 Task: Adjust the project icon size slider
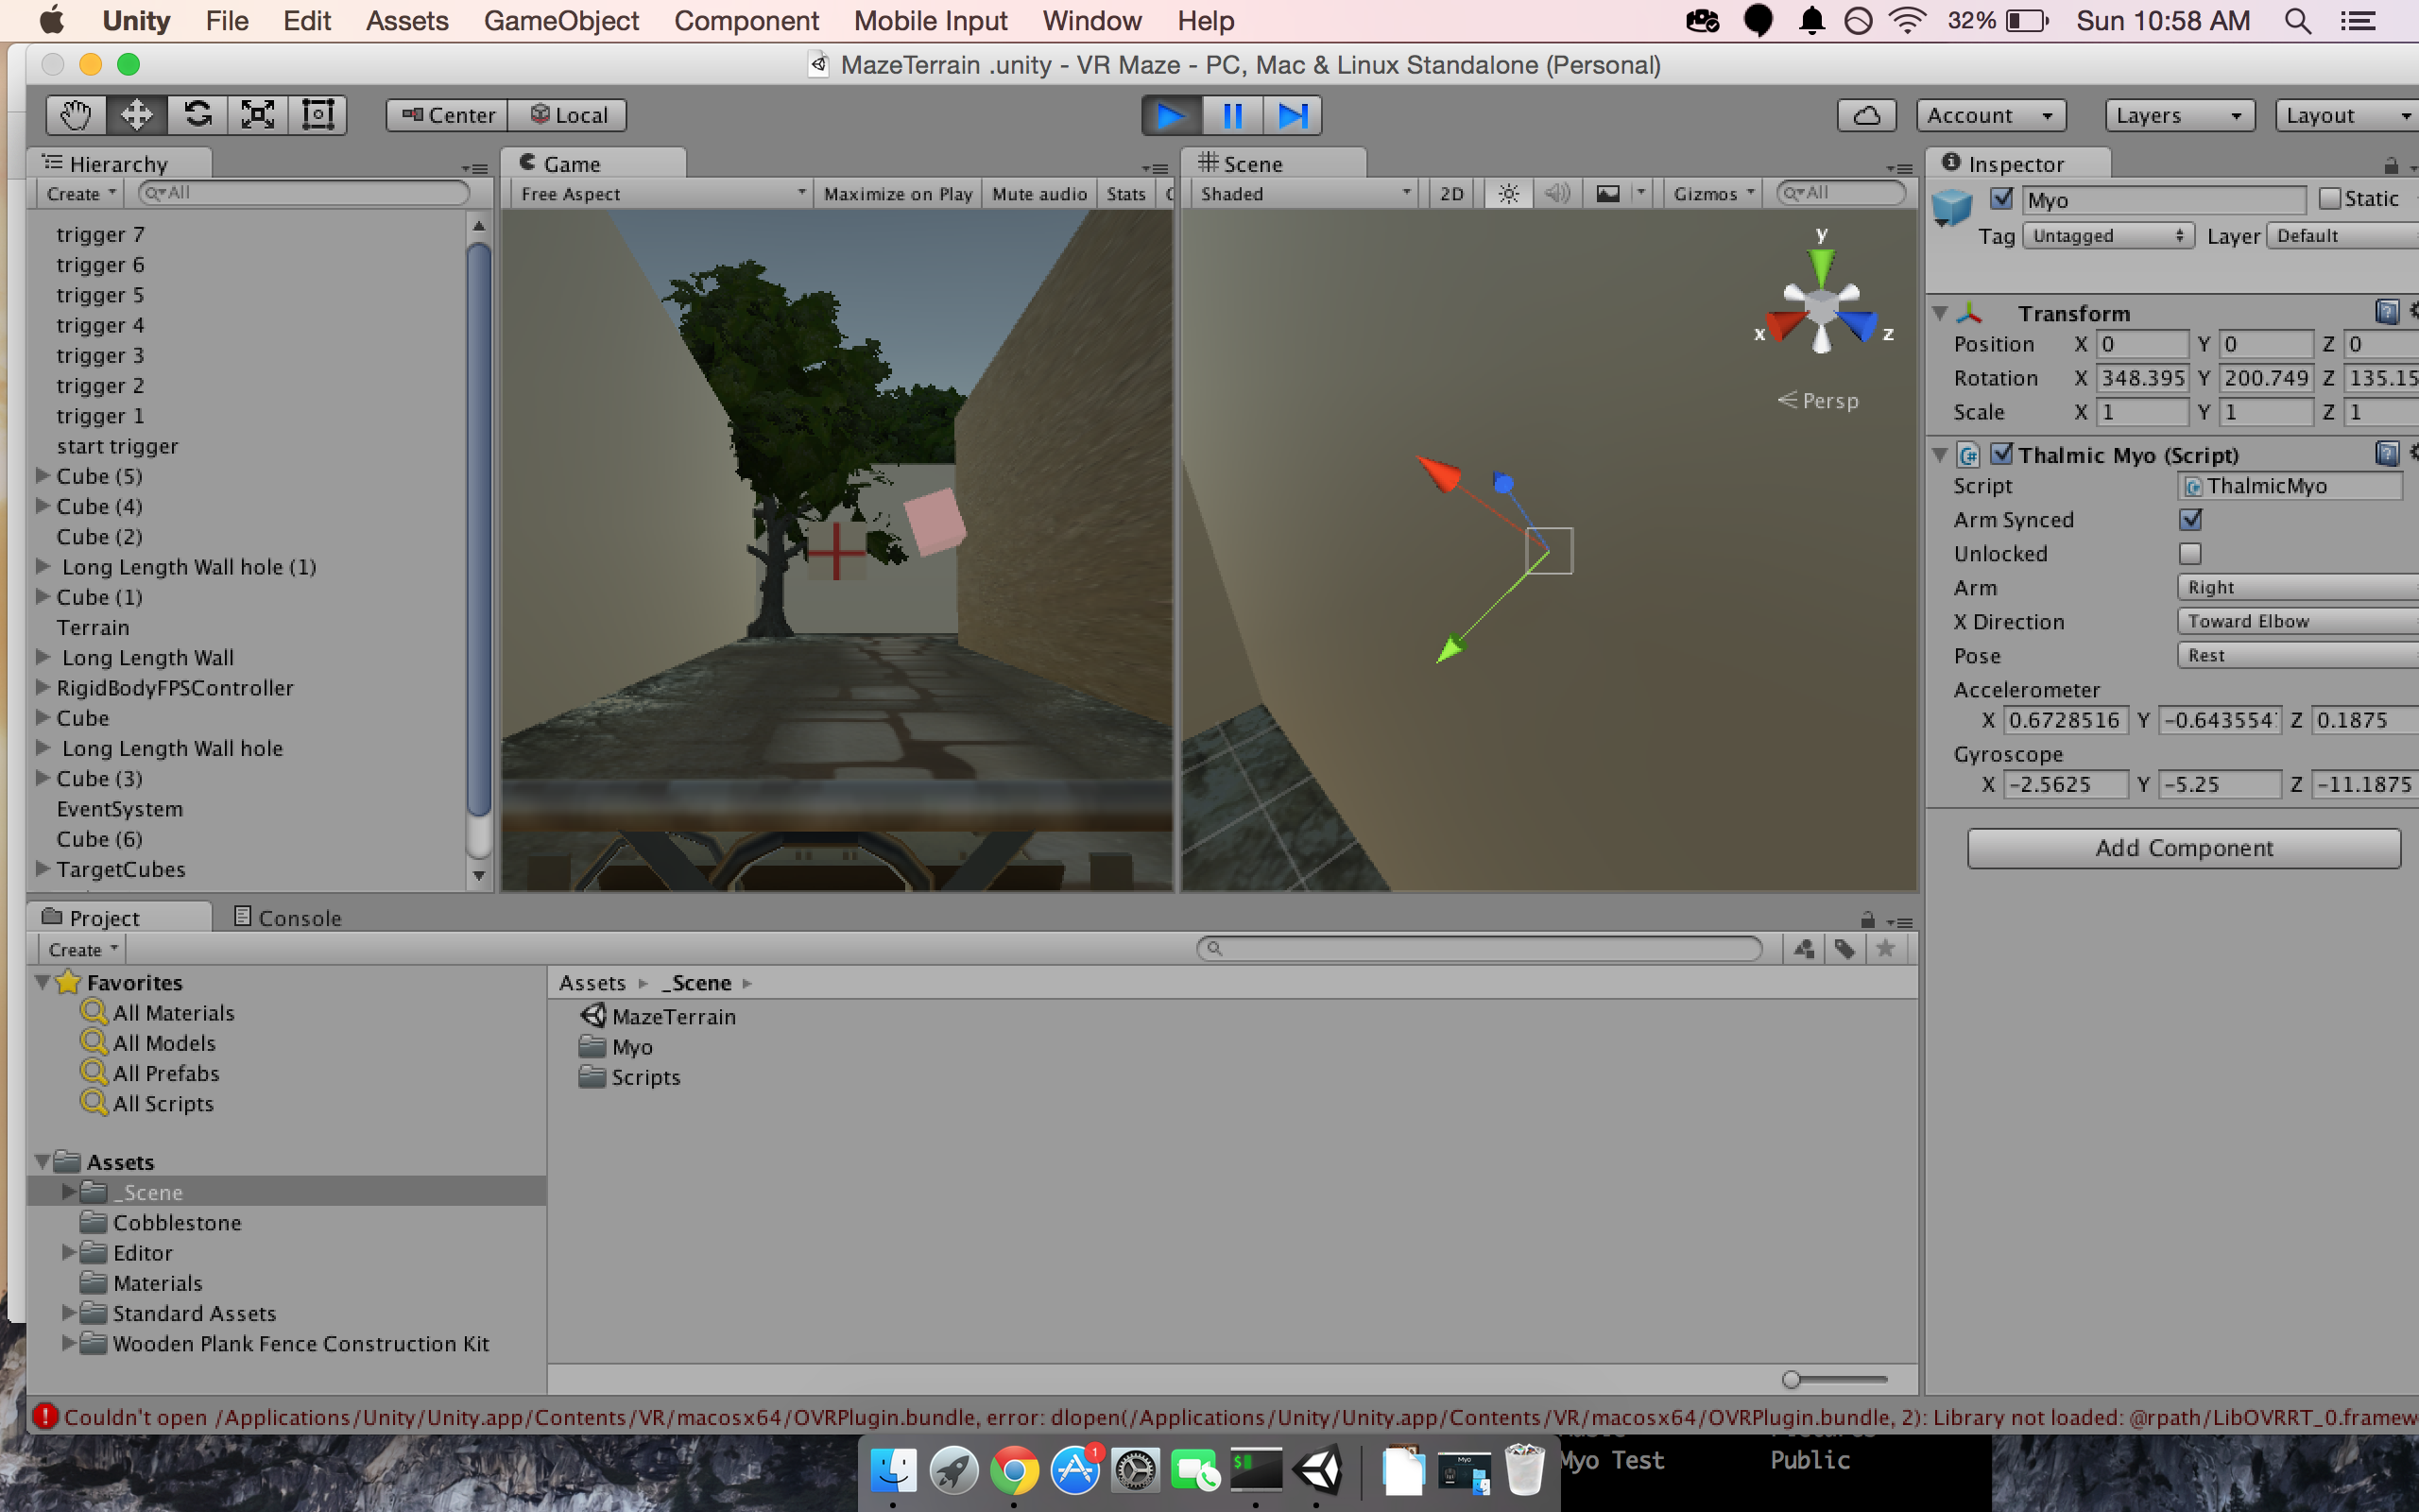pos(1792,1380)
